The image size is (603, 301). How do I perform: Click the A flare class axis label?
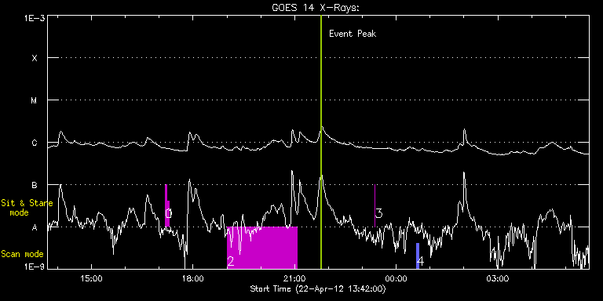pyautogui.click(x=35, y=227)
